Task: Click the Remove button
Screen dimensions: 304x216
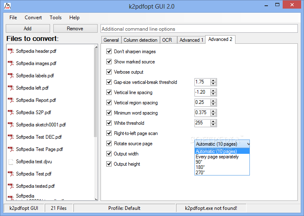Action: point(75,29)
